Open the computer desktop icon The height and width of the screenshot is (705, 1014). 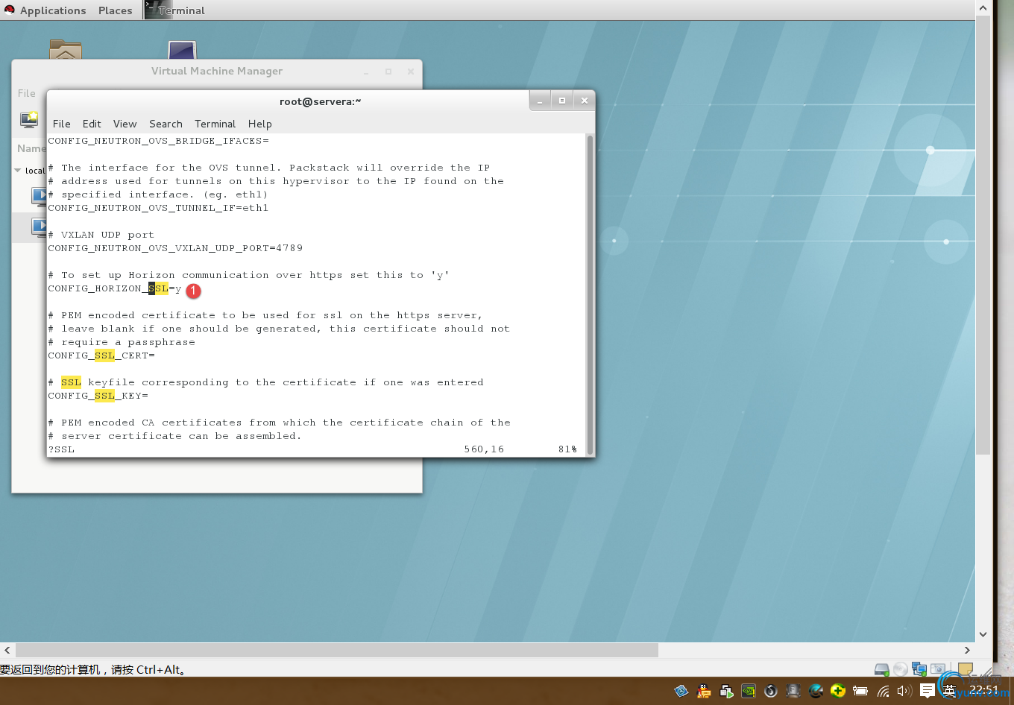pos(182,49)
